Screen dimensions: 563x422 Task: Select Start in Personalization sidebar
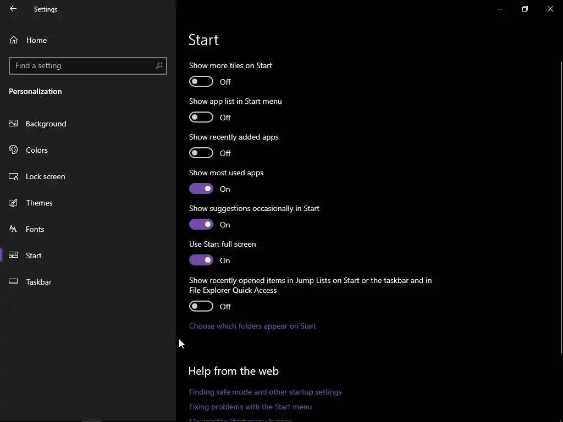pyautogui.click(x=34, y=256)
